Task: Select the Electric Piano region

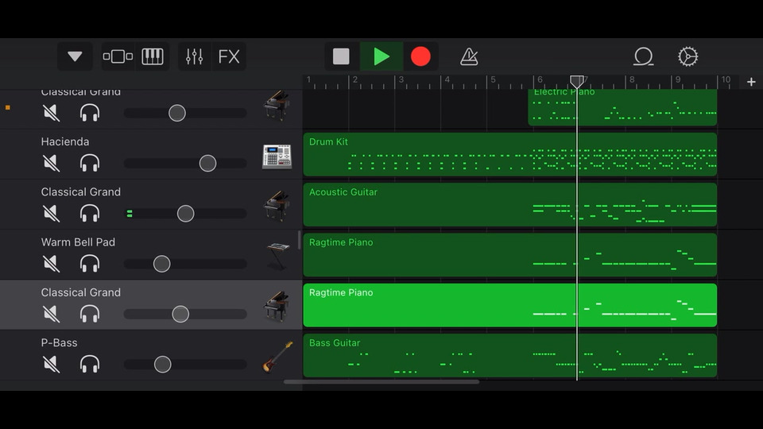Action: click(622, 107)
